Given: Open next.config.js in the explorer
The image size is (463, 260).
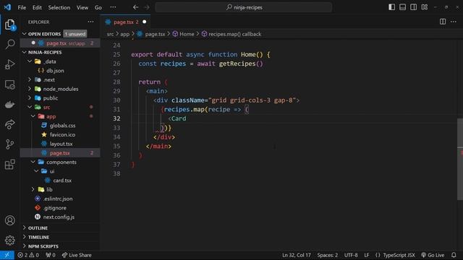Looking at the screenshot, I should [59, 217].
